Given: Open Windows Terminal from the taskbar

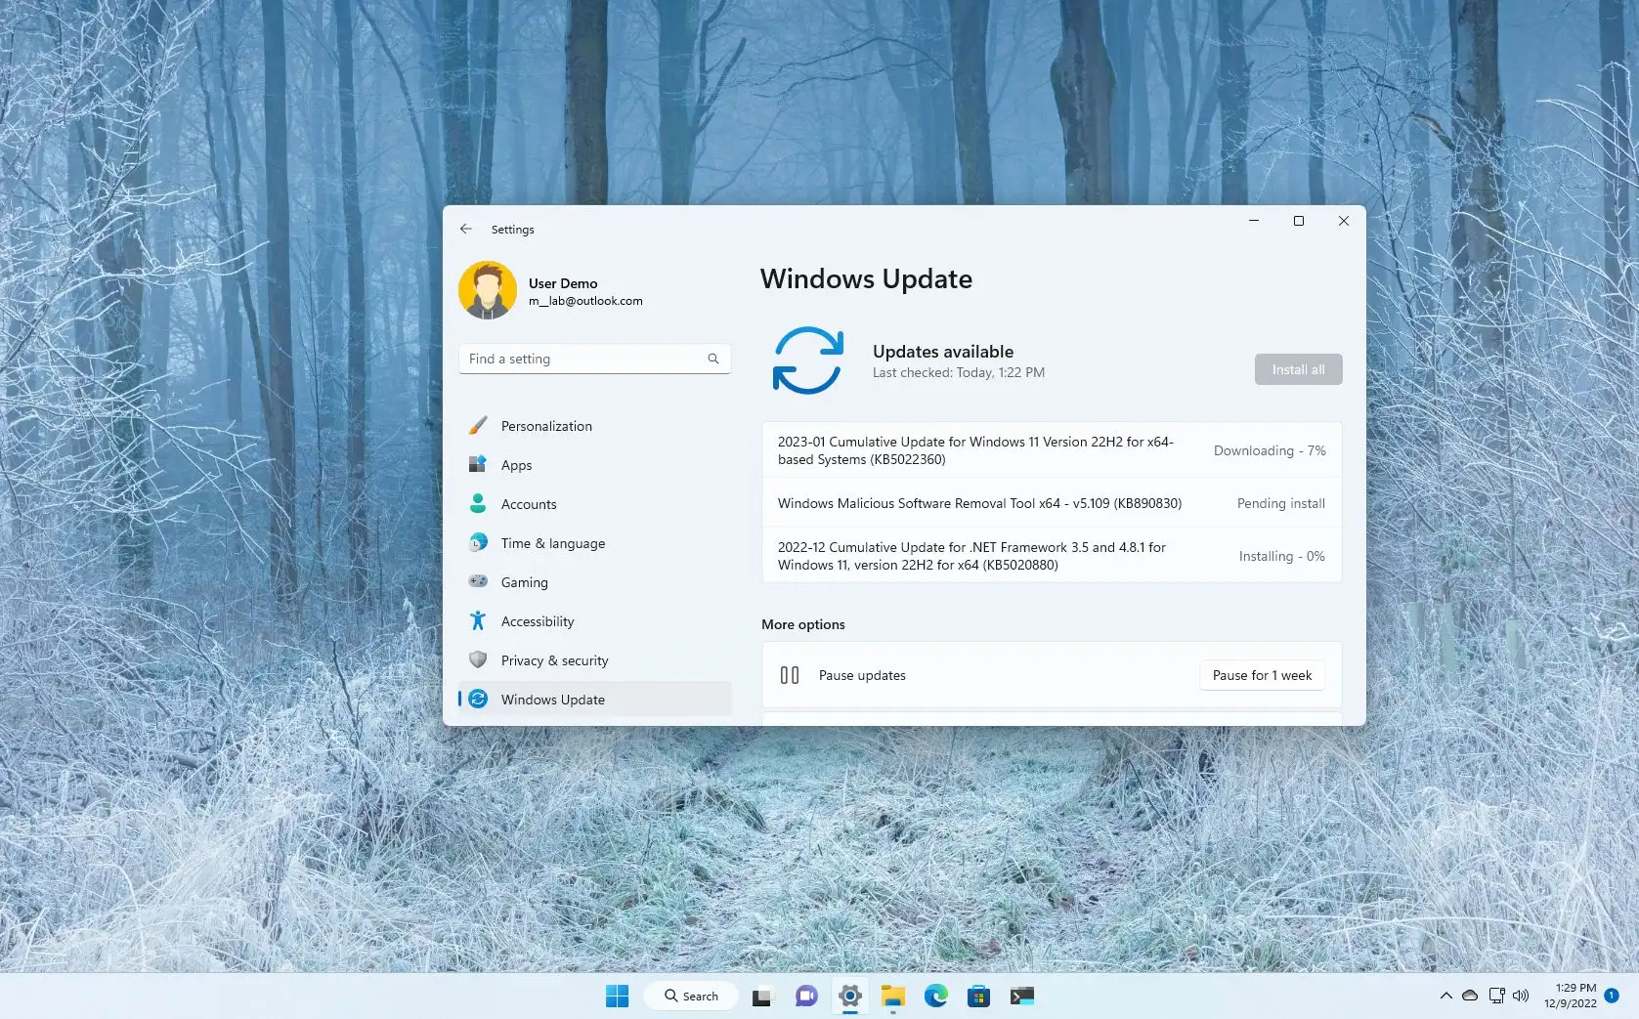Looking at the screenshot, I should [x=1022, y=996].
